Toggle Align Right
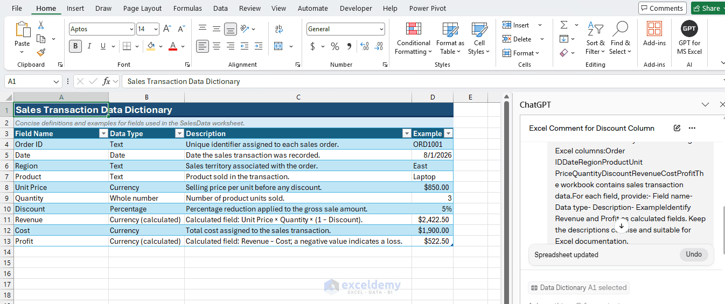This screenshot has width=725, height=304. (231, 46)
